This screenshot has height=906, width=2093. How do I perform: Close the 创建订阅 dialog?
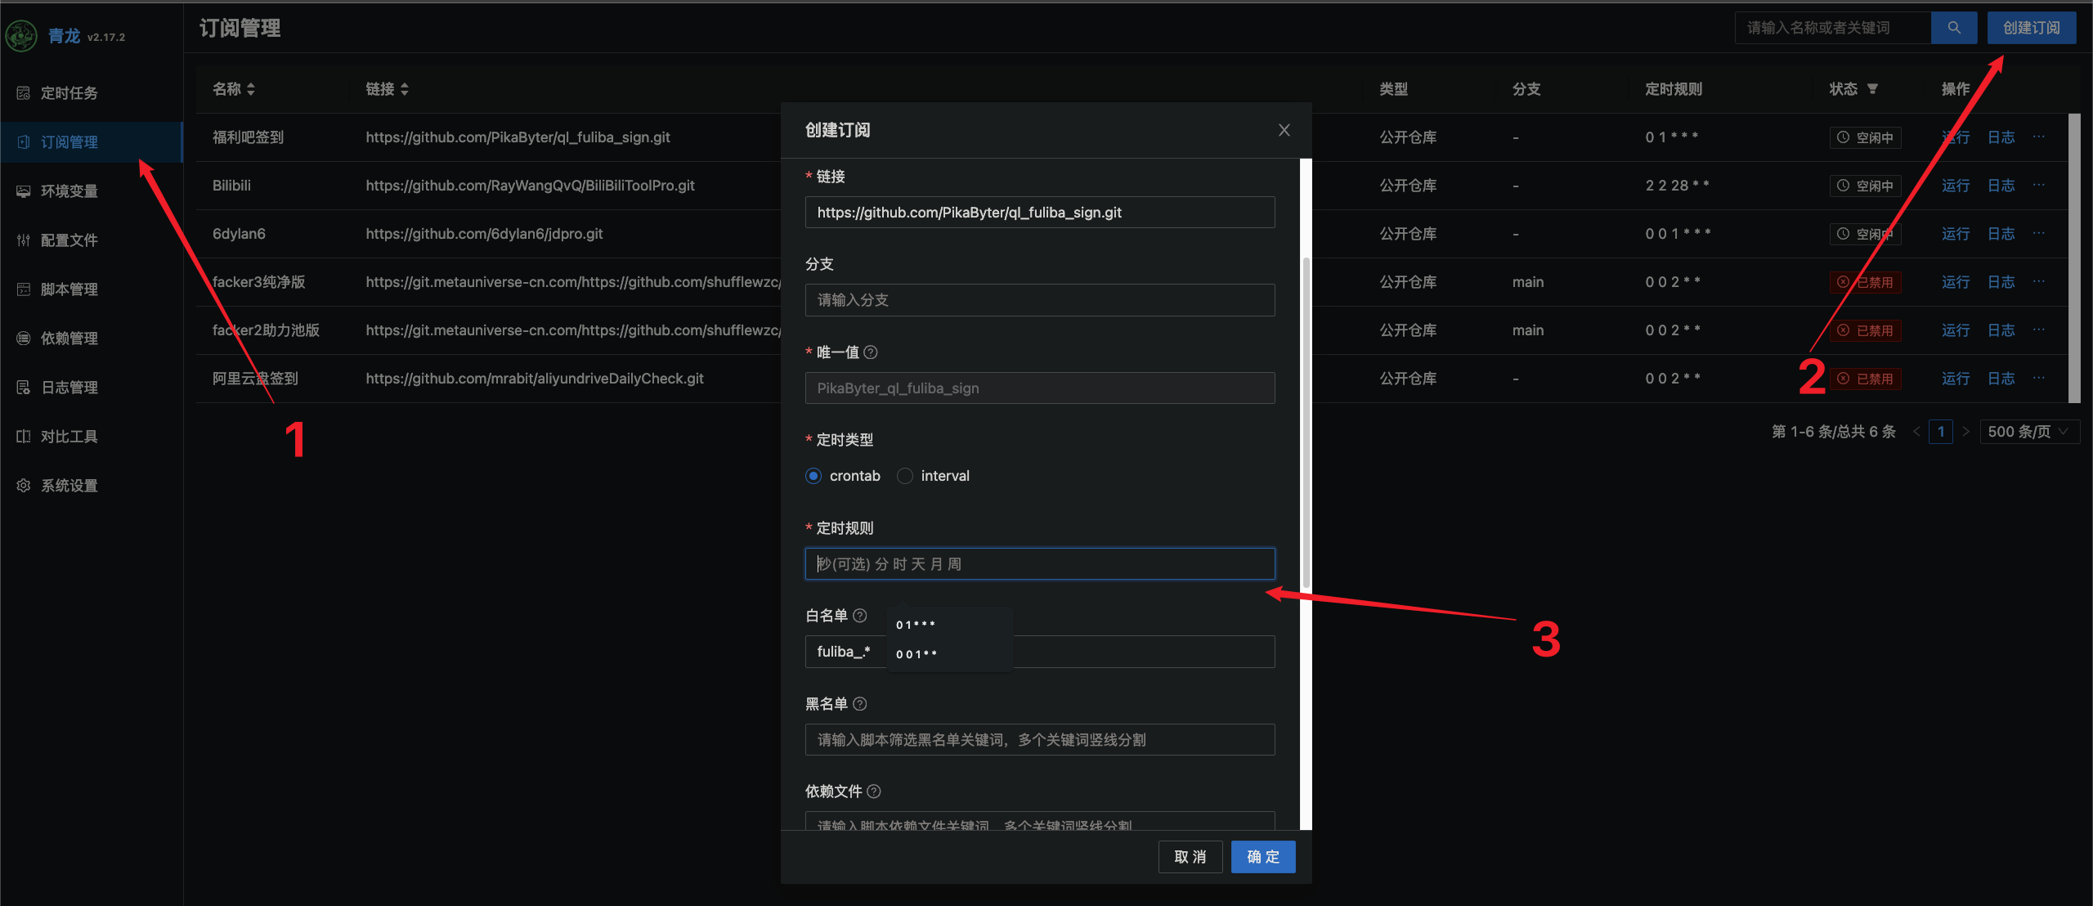(1284, 130)
